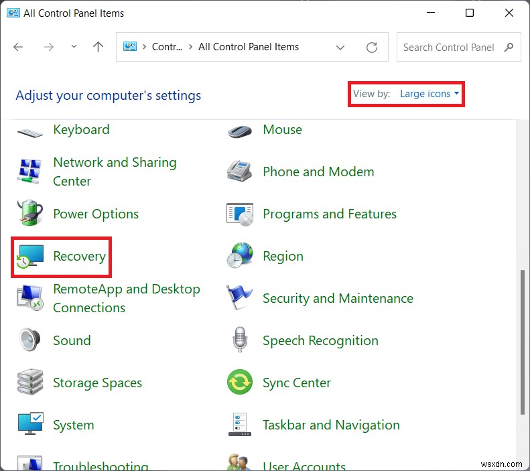
Task: Click the Network and Sharing Center icon
Action: click(30, 172)
